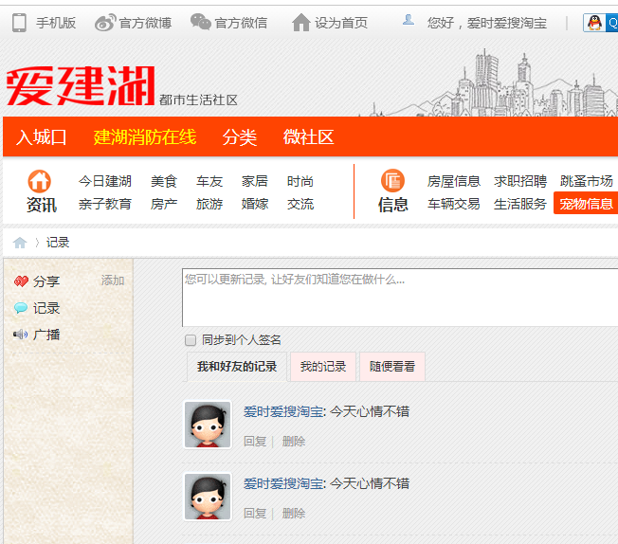This screenshot has width=618, height=544.
Task: Open the 官方微博 Weibo icon
Action: [105, 22]
